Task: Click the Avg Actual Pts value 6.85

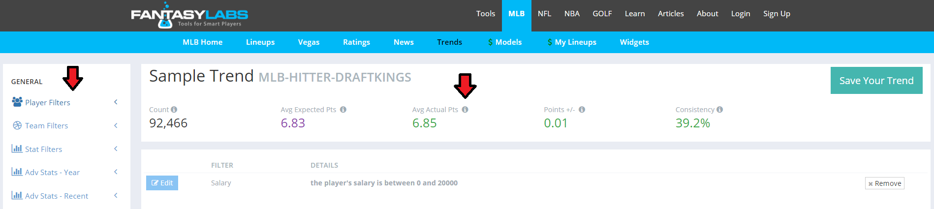Action: (x=424, y=123)
